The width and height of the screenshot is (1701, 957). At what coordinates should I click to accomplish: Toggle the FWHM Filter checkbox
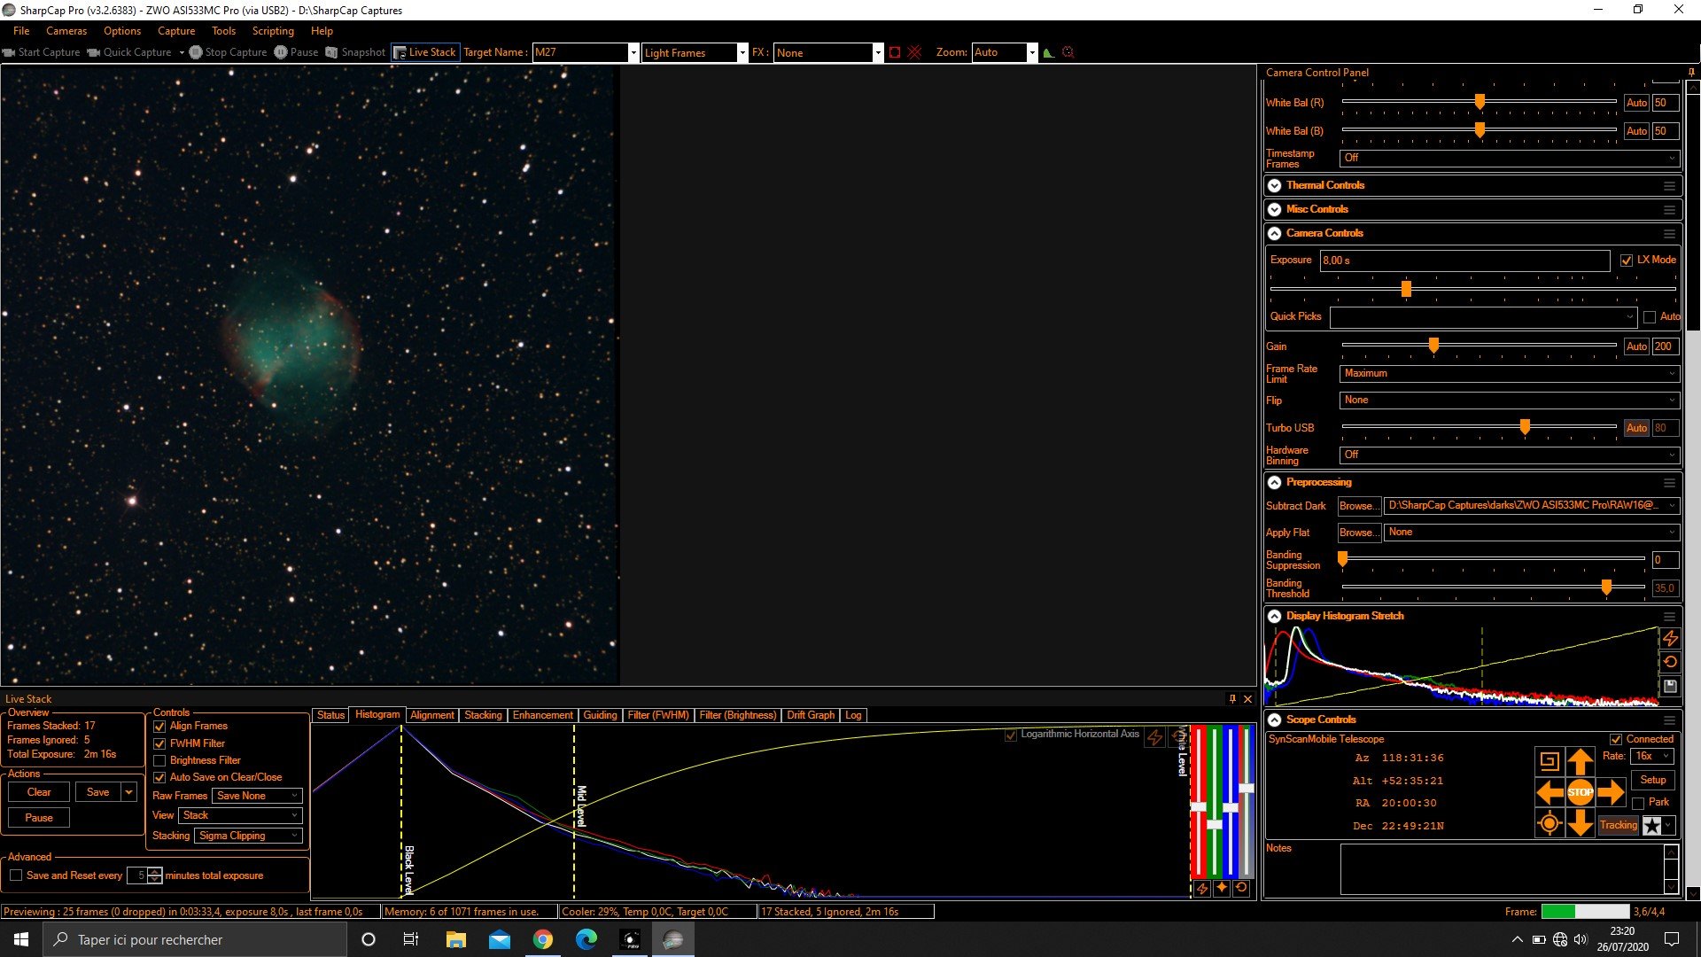click(159, 744)
